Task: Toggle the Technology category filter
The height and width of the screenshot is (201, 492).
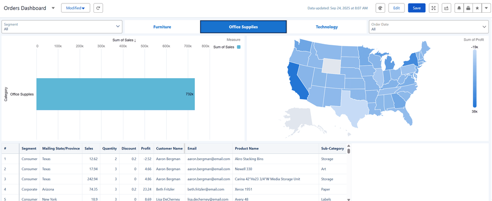Action: coord(327,27)
